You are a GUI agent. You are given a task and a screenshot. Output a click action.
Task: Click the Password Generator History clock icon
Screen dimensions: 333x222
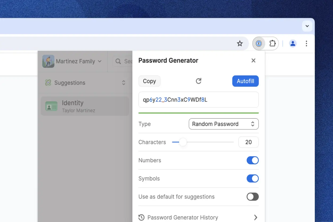pyautogui.click(x=141, y=217)
